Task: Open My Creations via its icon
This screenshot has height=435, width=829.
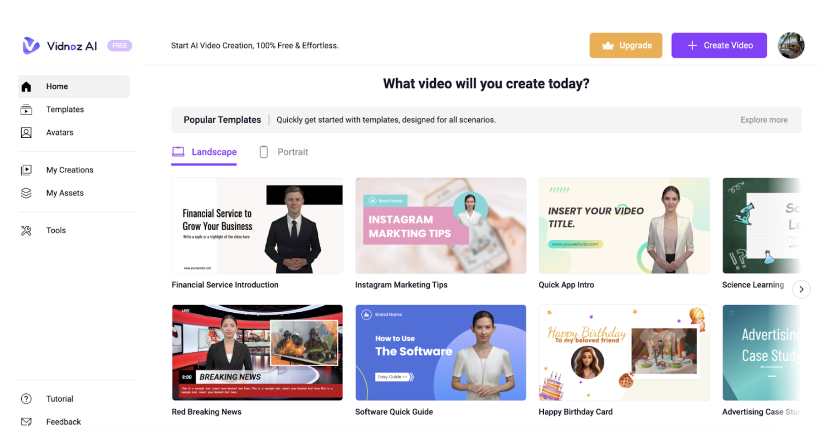Action: coord(26,170)
